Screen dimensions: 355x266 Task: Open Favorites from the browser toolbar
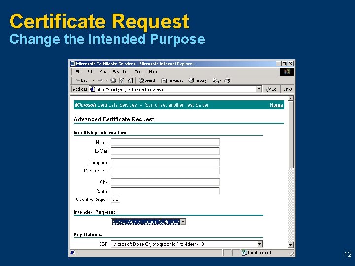pos(172,80)
